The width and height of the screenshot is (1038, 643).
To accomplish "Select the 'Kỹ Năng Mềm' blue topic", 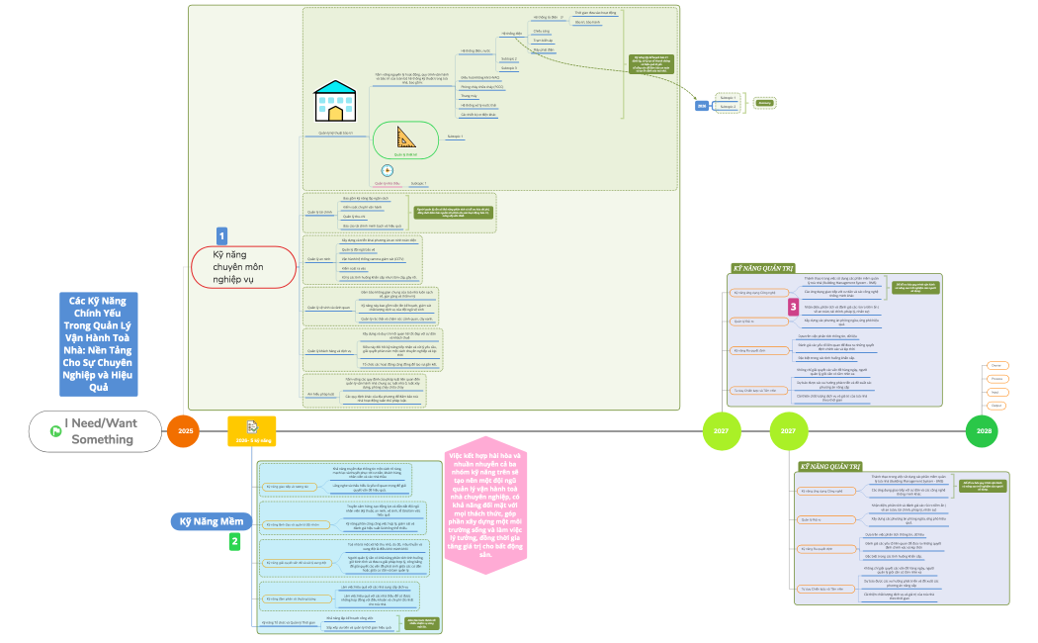I will 211,520.
